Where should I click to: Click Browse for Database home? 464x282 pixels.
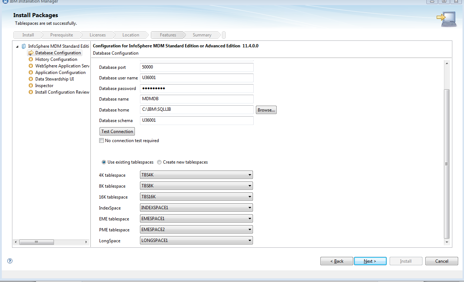click(266, 110)
